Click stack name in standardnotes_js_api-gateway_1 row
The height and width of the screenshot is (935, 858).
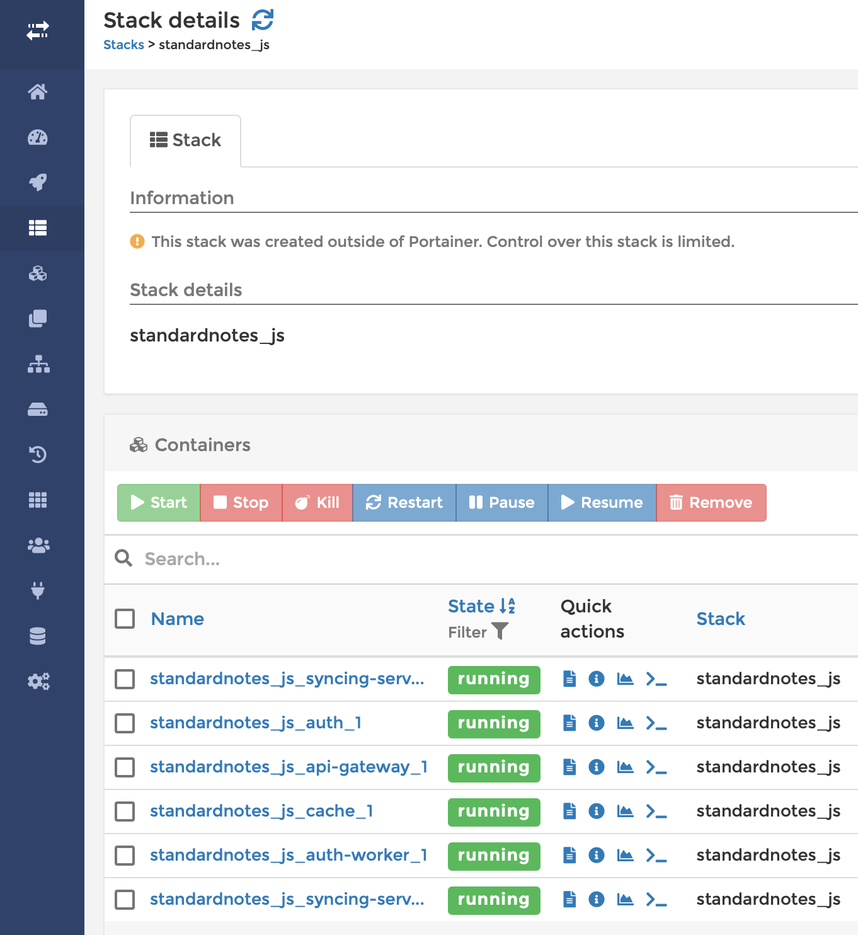click(x=769, y=767)
